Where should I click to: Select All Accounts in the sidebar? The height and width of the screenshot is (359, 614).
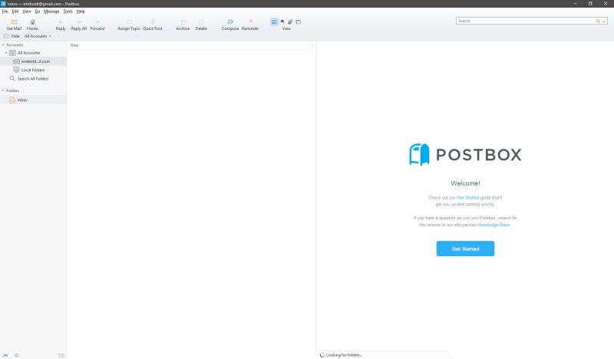pos(28,53)
